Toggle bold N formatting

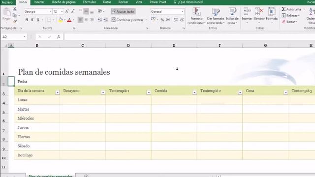[x=27, y=20]
